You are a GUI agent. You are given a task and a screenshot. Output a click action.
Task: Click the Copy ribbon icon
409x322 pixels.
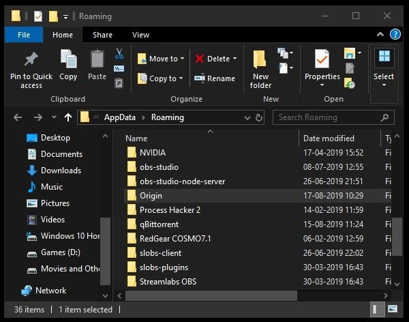pyautogui.click(x=68, y=59)
